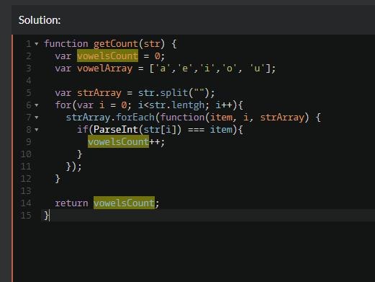Click the 'u' string in vowelArray
375x282 pixels.
(257, 69)
